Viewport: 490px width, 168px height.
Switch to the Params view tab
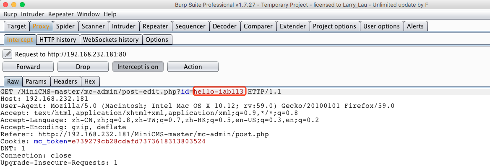click(36, 81)
